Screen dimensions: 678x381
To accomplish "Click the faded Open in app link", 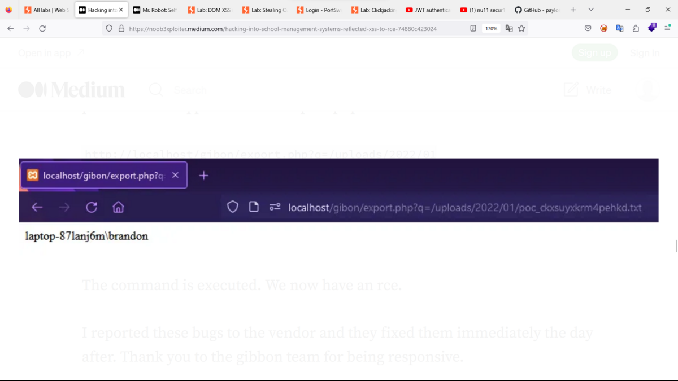I will (51, 53).
